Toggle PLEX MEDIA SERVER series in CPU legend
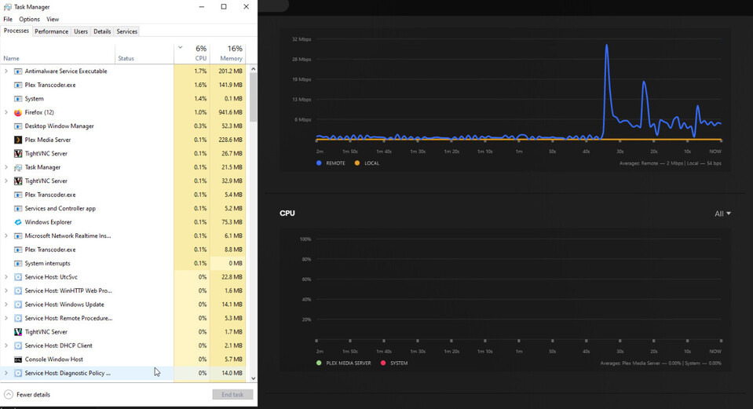753x409 pixels. pyautogui.click(x=343, y=363)
